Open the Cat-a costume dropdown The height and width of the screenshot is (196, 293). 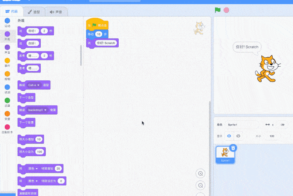pyautogui.click(x=34, y=85)
